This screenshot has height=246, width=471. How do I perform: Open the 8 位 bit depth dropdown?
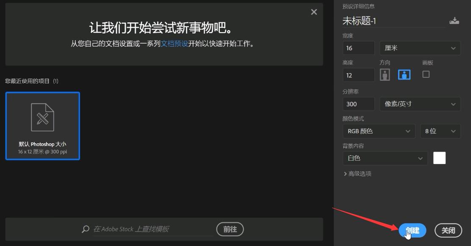pos(441,131)
